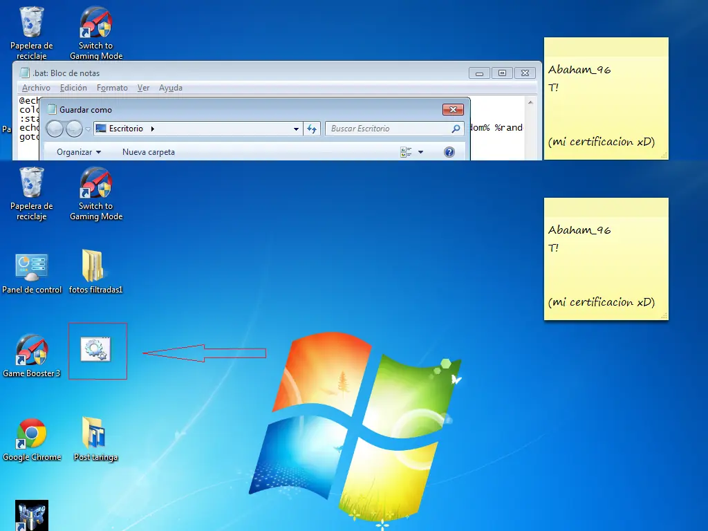This screenshot has width=708, height=531.
Task: Select the Game Booster 3 shortcut
Action: 31,356
